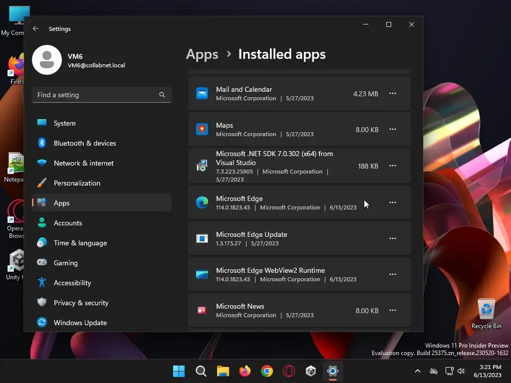Click the Bluetooth icon in sidebar
The width and height of the screenshot is (511, 383).
42,143
